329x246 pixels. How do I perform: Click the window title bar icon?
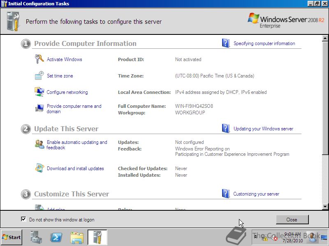(x=4, y=4)
